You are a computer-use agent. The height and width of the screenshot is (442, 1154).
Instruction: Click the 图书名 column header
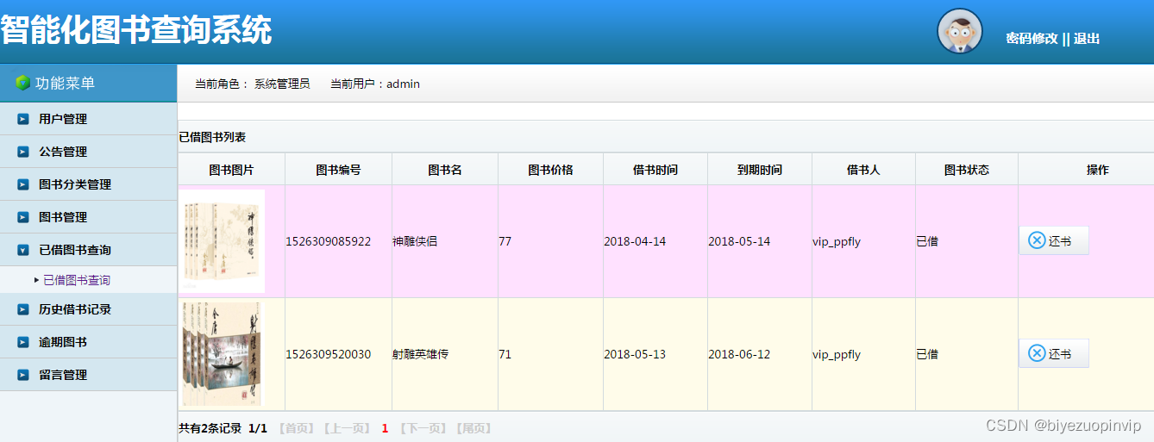click(445, 170)
